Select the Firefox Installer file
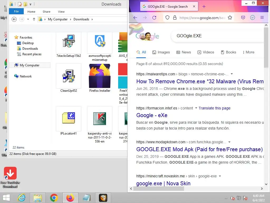The height and width of the screenshot is (203, 270). pos(100,78)
